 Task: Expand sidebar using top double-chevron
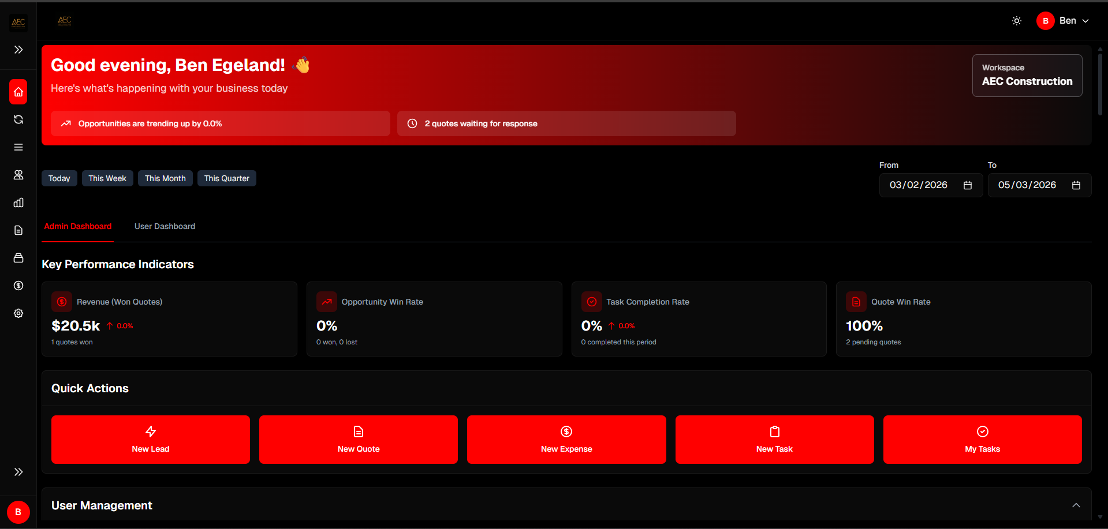[18, 50]
